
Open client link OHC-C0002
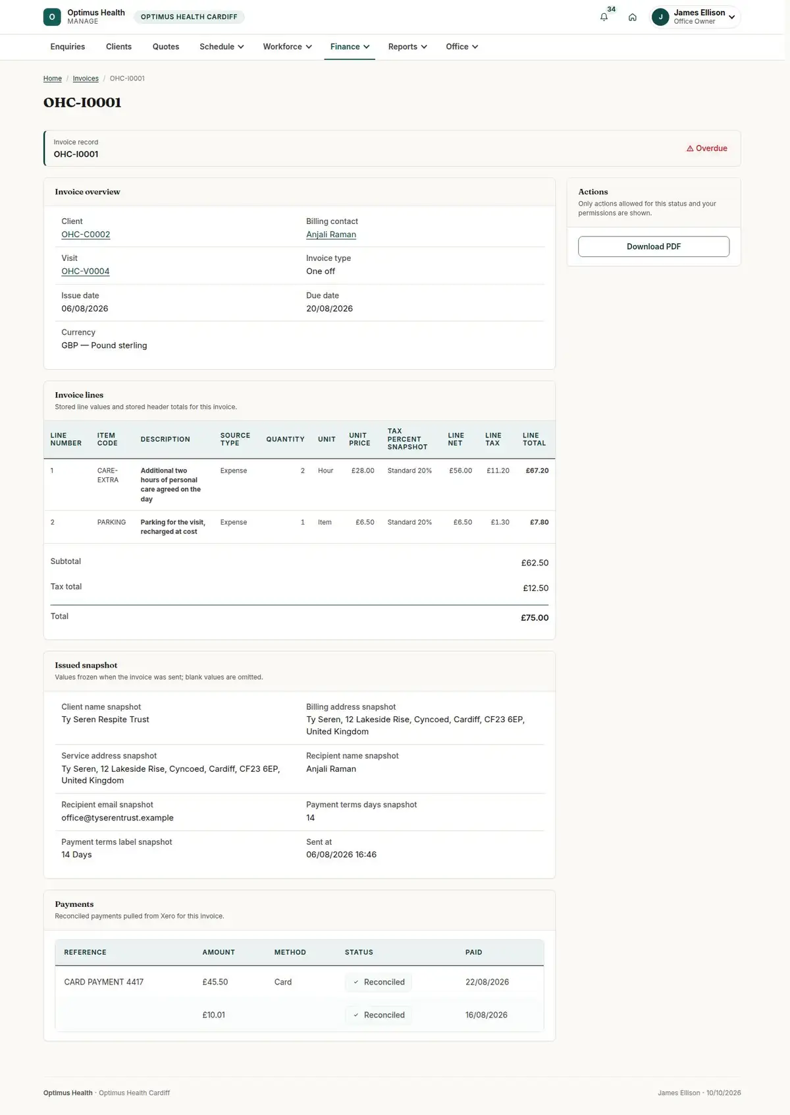(86, 235)
